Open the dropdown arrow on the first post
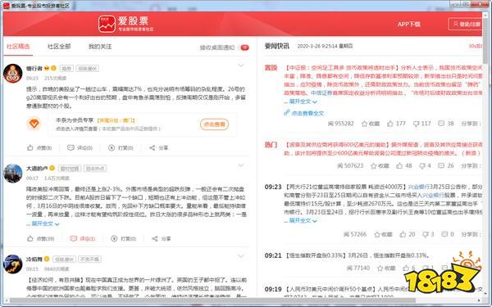The image size is (492, 307). point(240,65)
